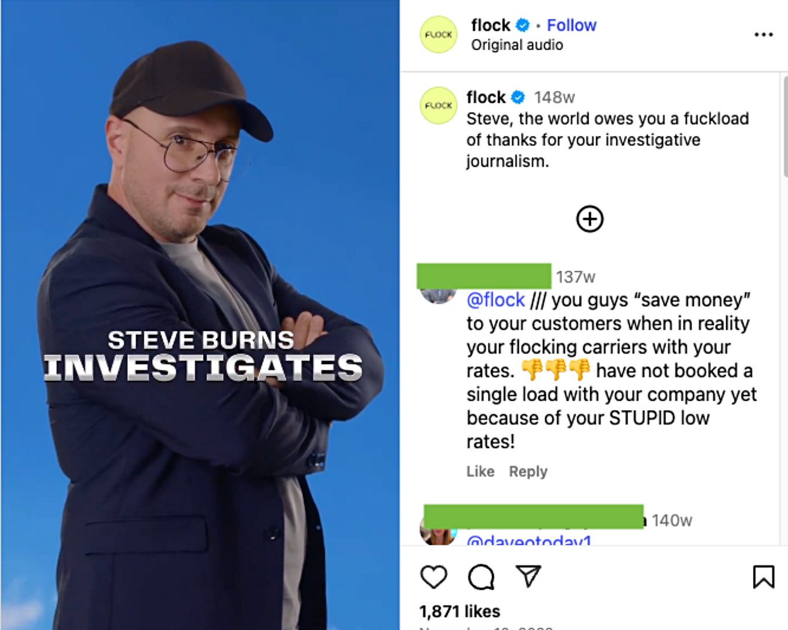This screenshot has width=788, height=630.
Task: Like the post with the heart icon
Action: (x=434, y=577)
